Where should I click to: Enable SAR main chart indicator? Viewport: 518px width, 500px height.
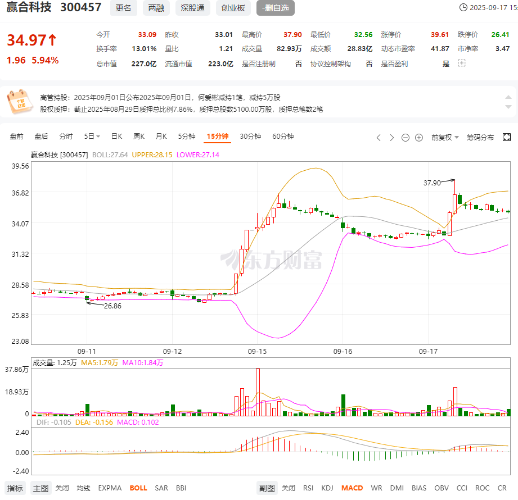point(161,488)
